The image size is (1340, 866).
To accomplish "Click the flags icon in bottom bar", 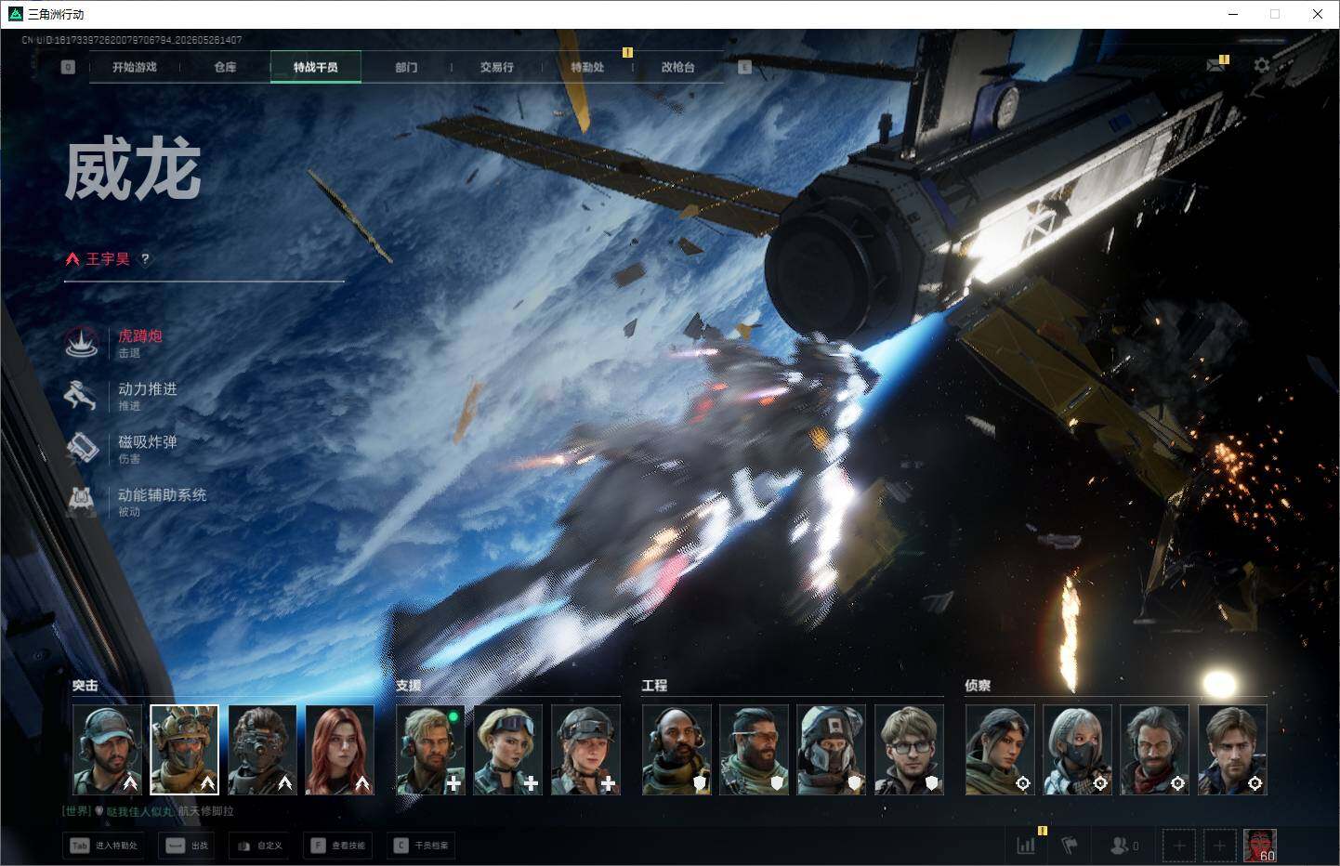I will tap(1070, 846).
